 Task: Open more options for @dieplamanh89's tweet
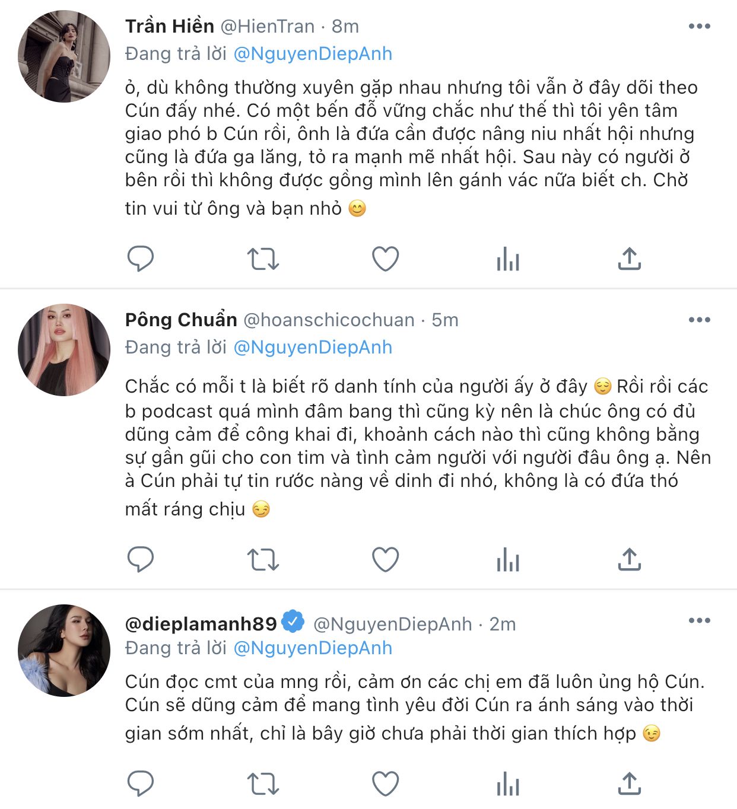coord(699,620)
